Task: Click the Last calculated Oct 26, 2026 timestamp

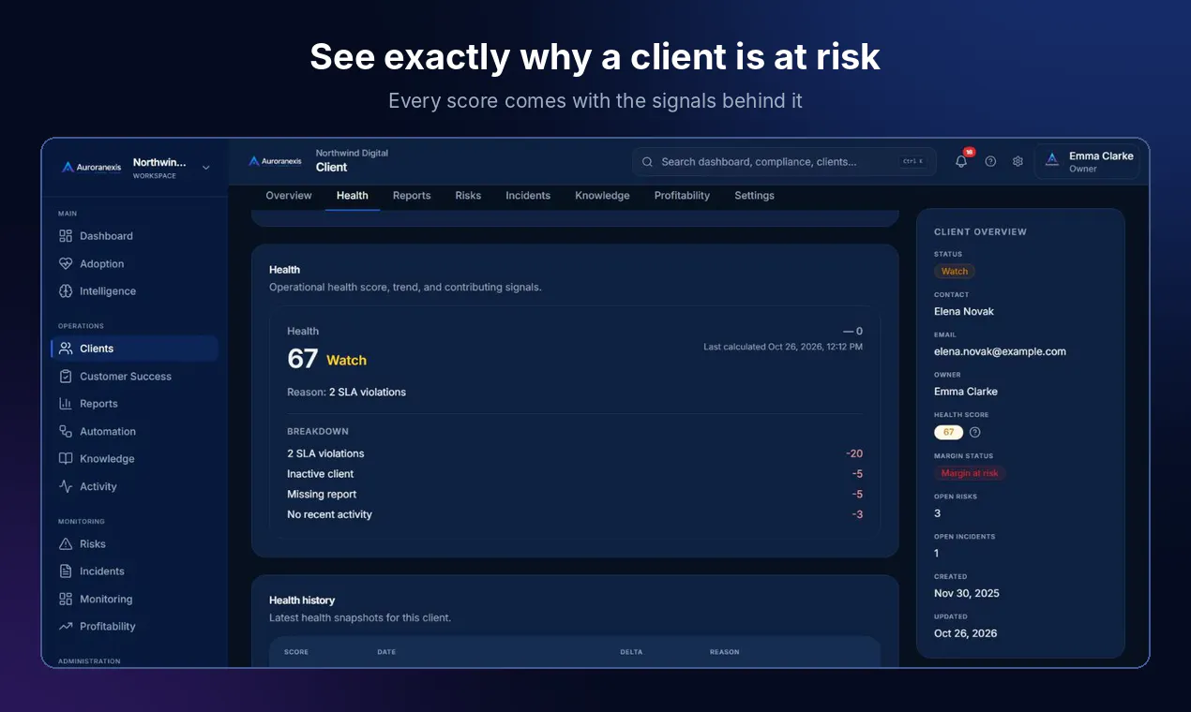Action: pyautogui.click(x=783, y=347)
